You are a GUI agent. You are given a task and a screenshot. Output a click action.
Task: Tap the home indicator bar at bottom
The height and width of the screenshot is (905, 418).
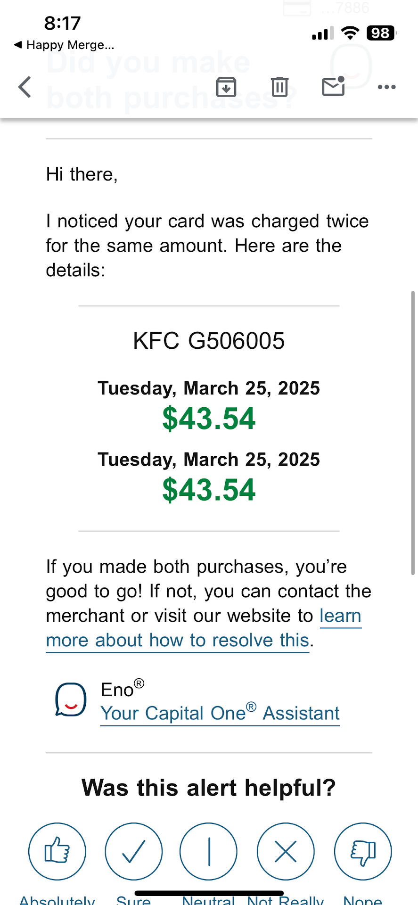click(x=209, y=893)
